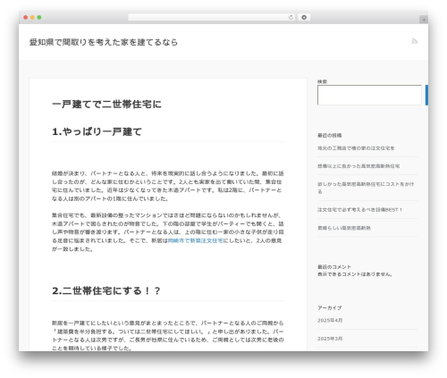Click the blue search submit button
The width and height of the screenshot is (447, 378).
coord(426,95)
